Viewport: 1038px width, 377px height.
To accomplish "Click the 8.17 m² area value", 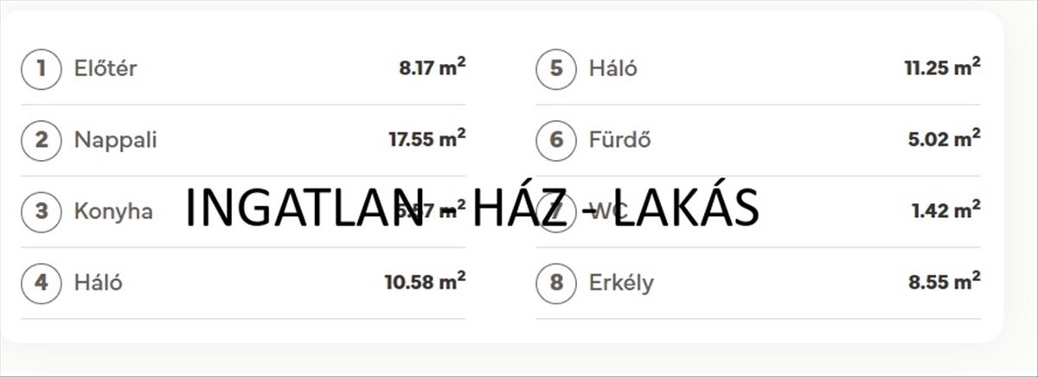I will [432, 67].
